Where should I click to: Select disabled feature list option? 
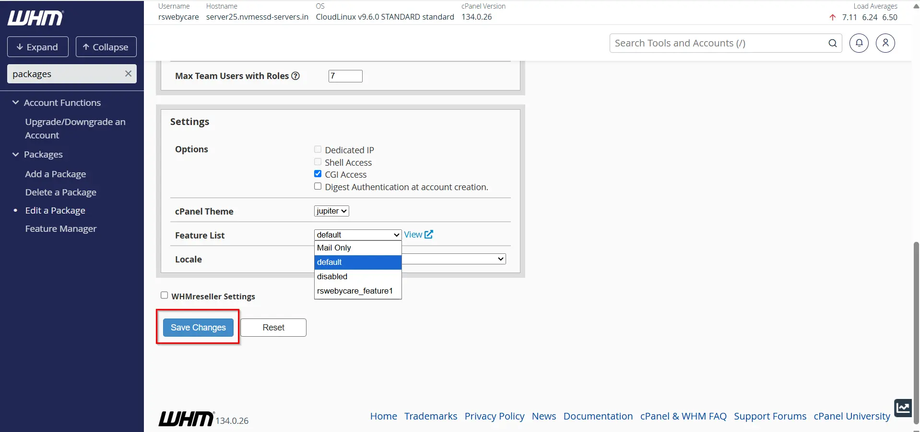pos(358,276)
